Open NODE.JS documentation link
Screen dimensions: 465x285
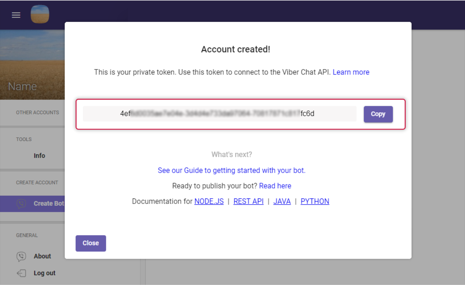tap(209, 201)
